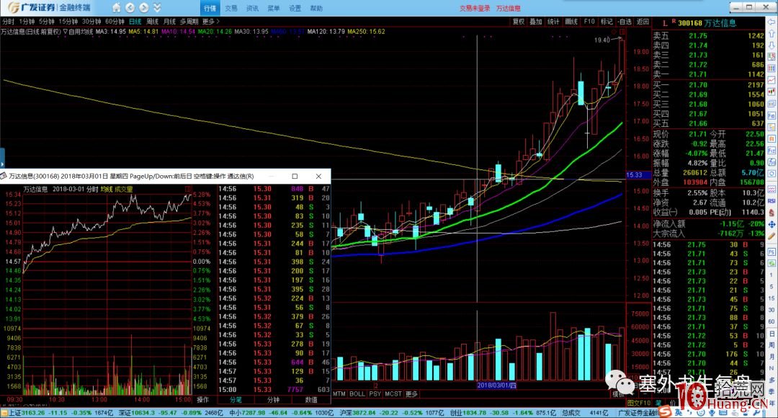Switch popup to 分钟 minute tab
Screen dimensions: 778x418
click(274, 400)
